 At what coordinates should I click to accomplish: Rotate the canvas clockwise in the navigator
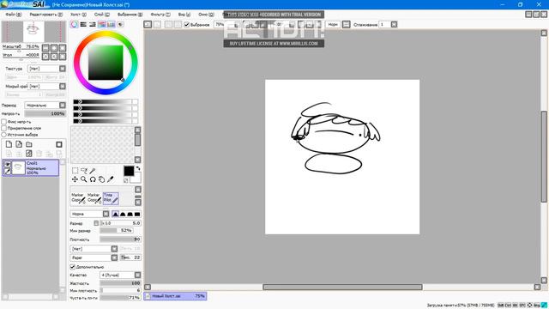tap(54, 57)
